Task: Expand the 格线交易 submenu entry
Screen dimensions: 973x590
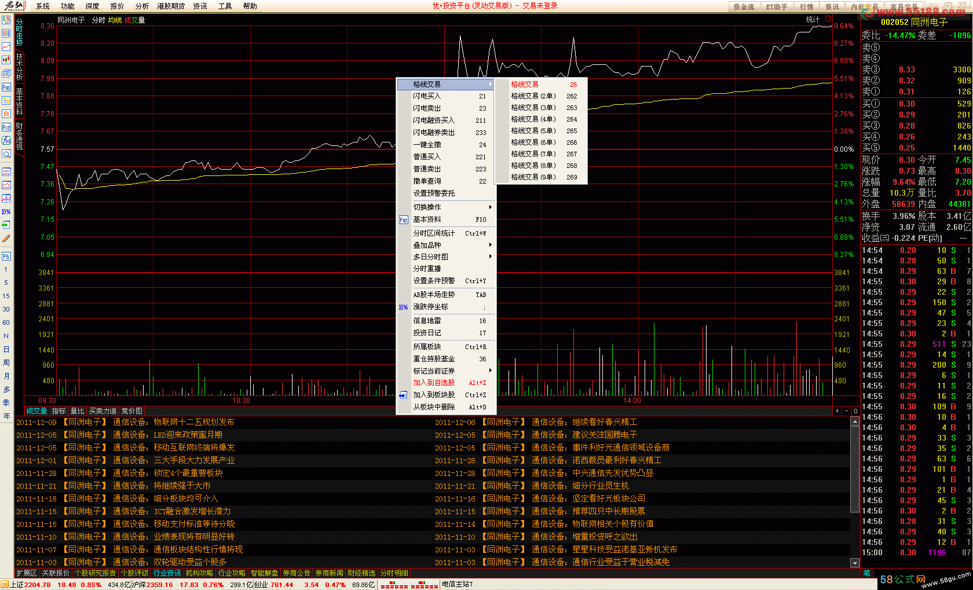Action: [x=445, y=84]
